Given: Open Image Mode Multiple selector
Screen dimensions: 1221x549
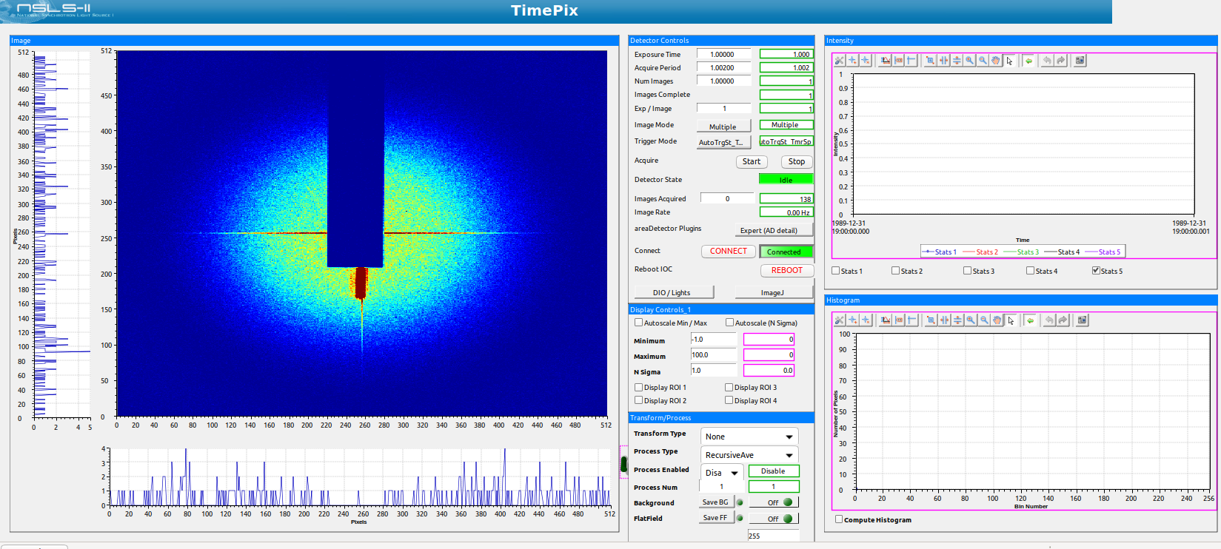Looking at the screenshot, I should coord(723,127).
